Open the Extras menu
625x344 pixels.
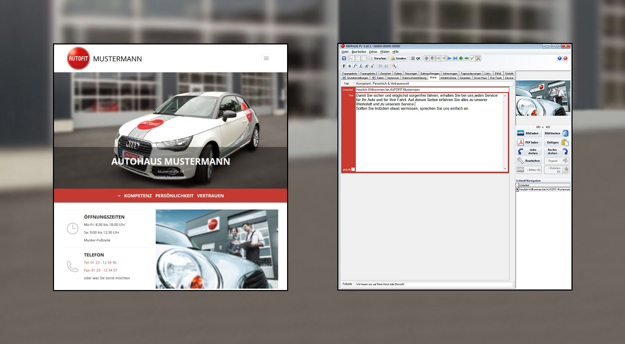[x=373, y=52]
